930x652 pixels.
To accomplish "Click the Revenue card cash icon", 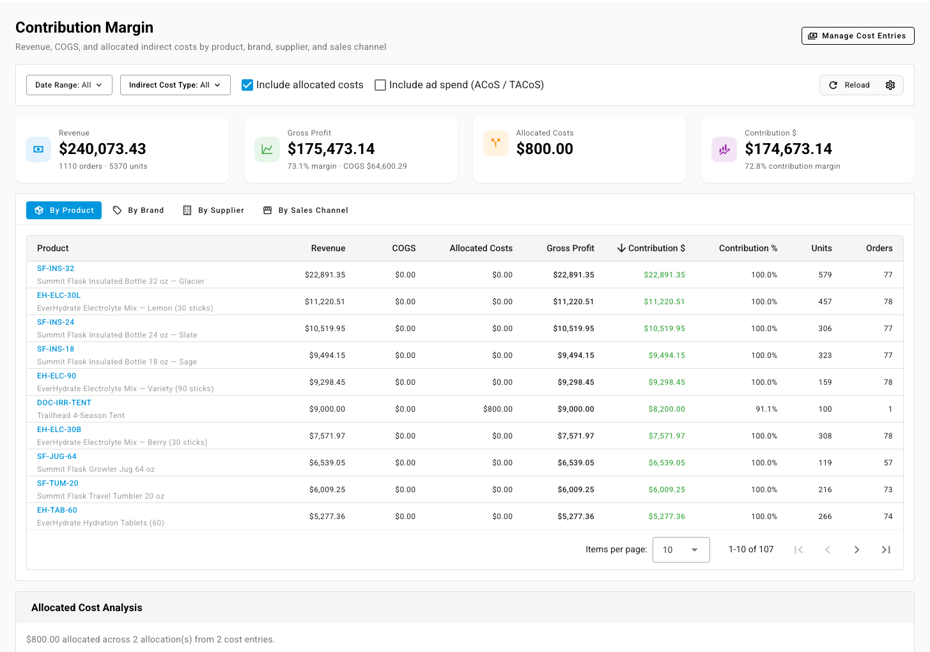I will point(38,150).
